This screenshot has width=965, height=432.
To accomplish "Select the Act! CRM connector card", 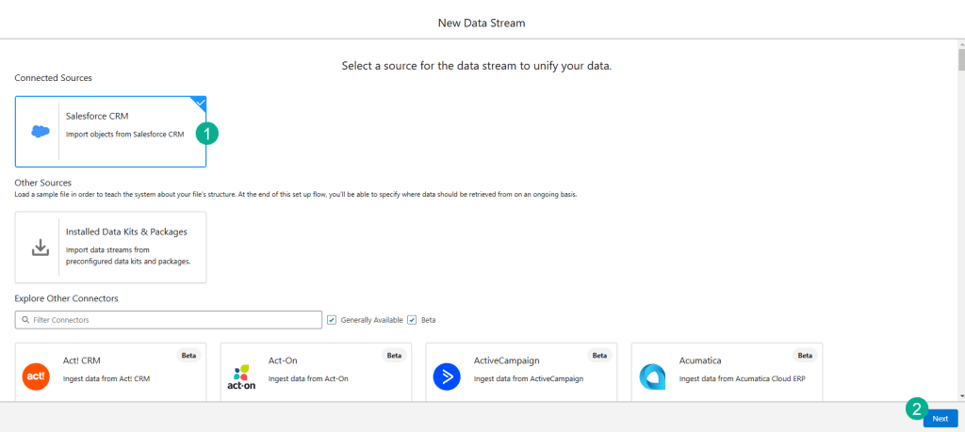I will (110, 373).
